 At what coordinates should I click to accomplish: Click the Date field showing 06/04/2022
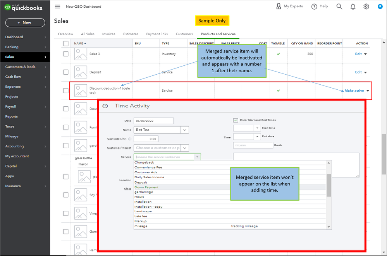coord(153,121)
